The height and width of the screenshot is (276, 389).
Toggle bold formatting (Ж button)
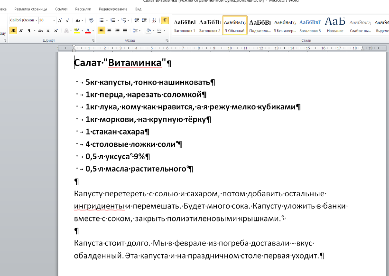coord(13,30)
